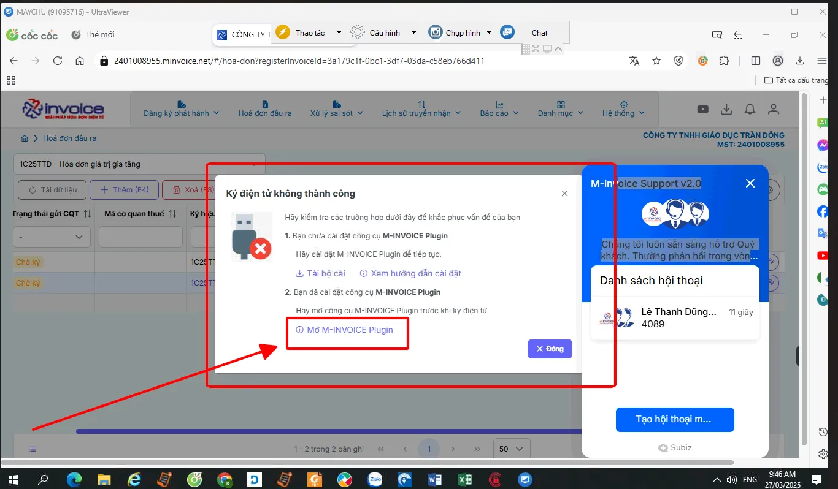Open browser downloads
The height and width of the screenshot is (489, 838).
(x=800, y=61)
